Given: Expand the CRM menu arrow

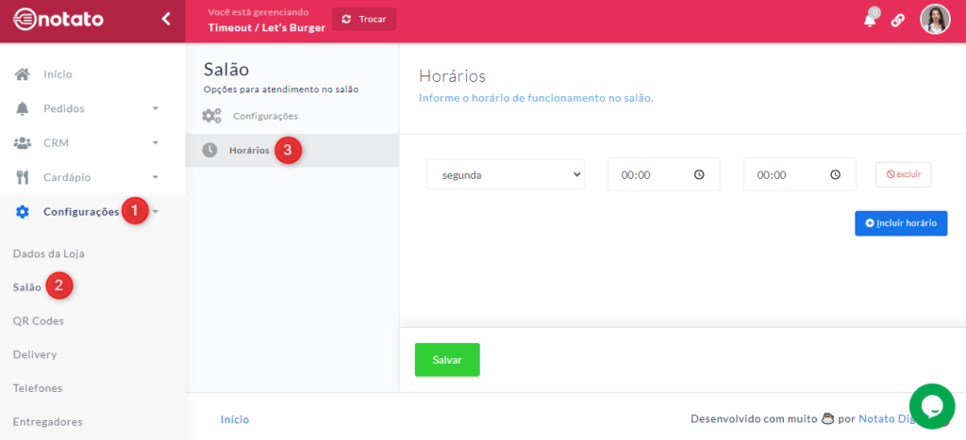Looking at the screenshot, I should [x=156, y=143].
